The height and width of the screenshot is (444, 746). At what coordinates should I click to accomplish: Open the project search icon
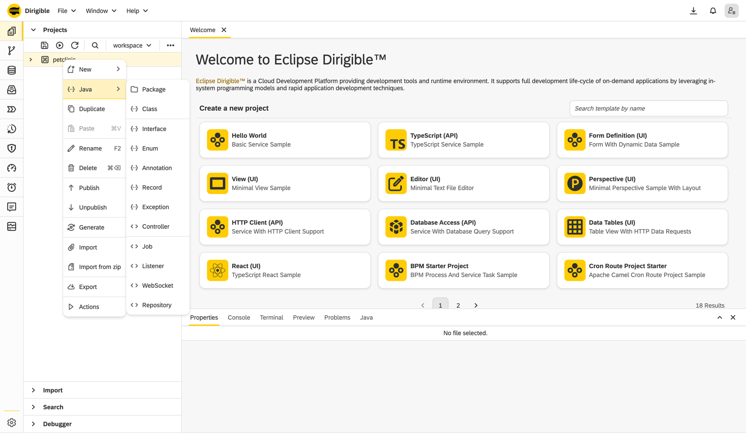[95, 45]
